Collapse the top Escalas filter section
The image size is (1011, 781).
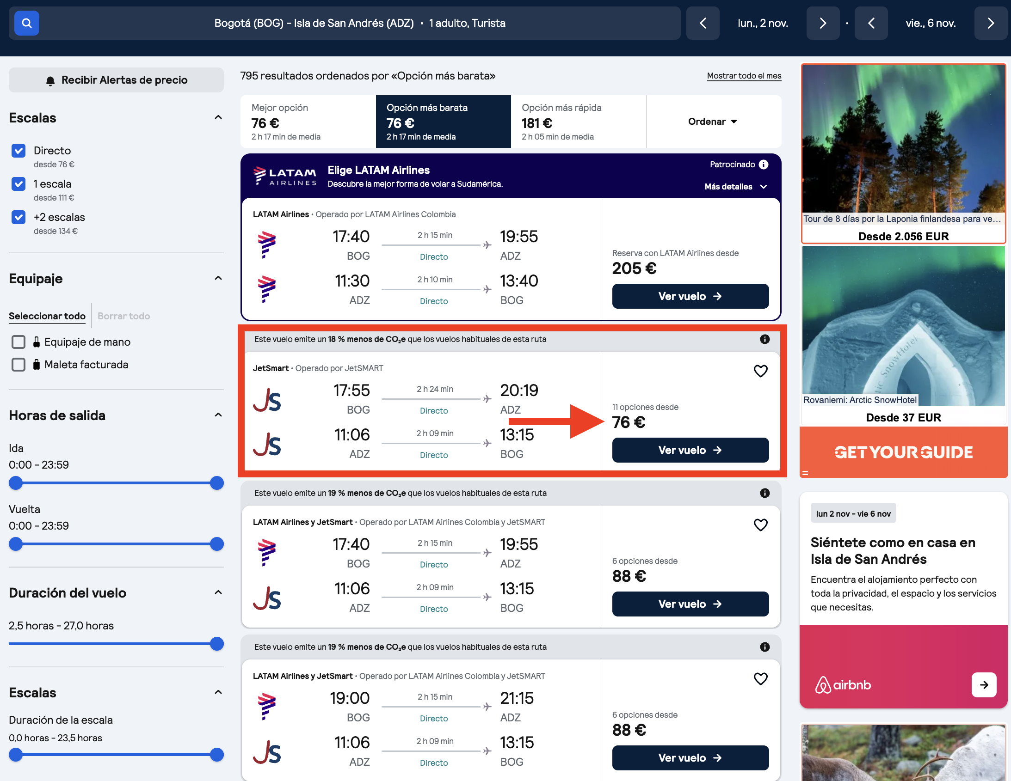(218, 117)
